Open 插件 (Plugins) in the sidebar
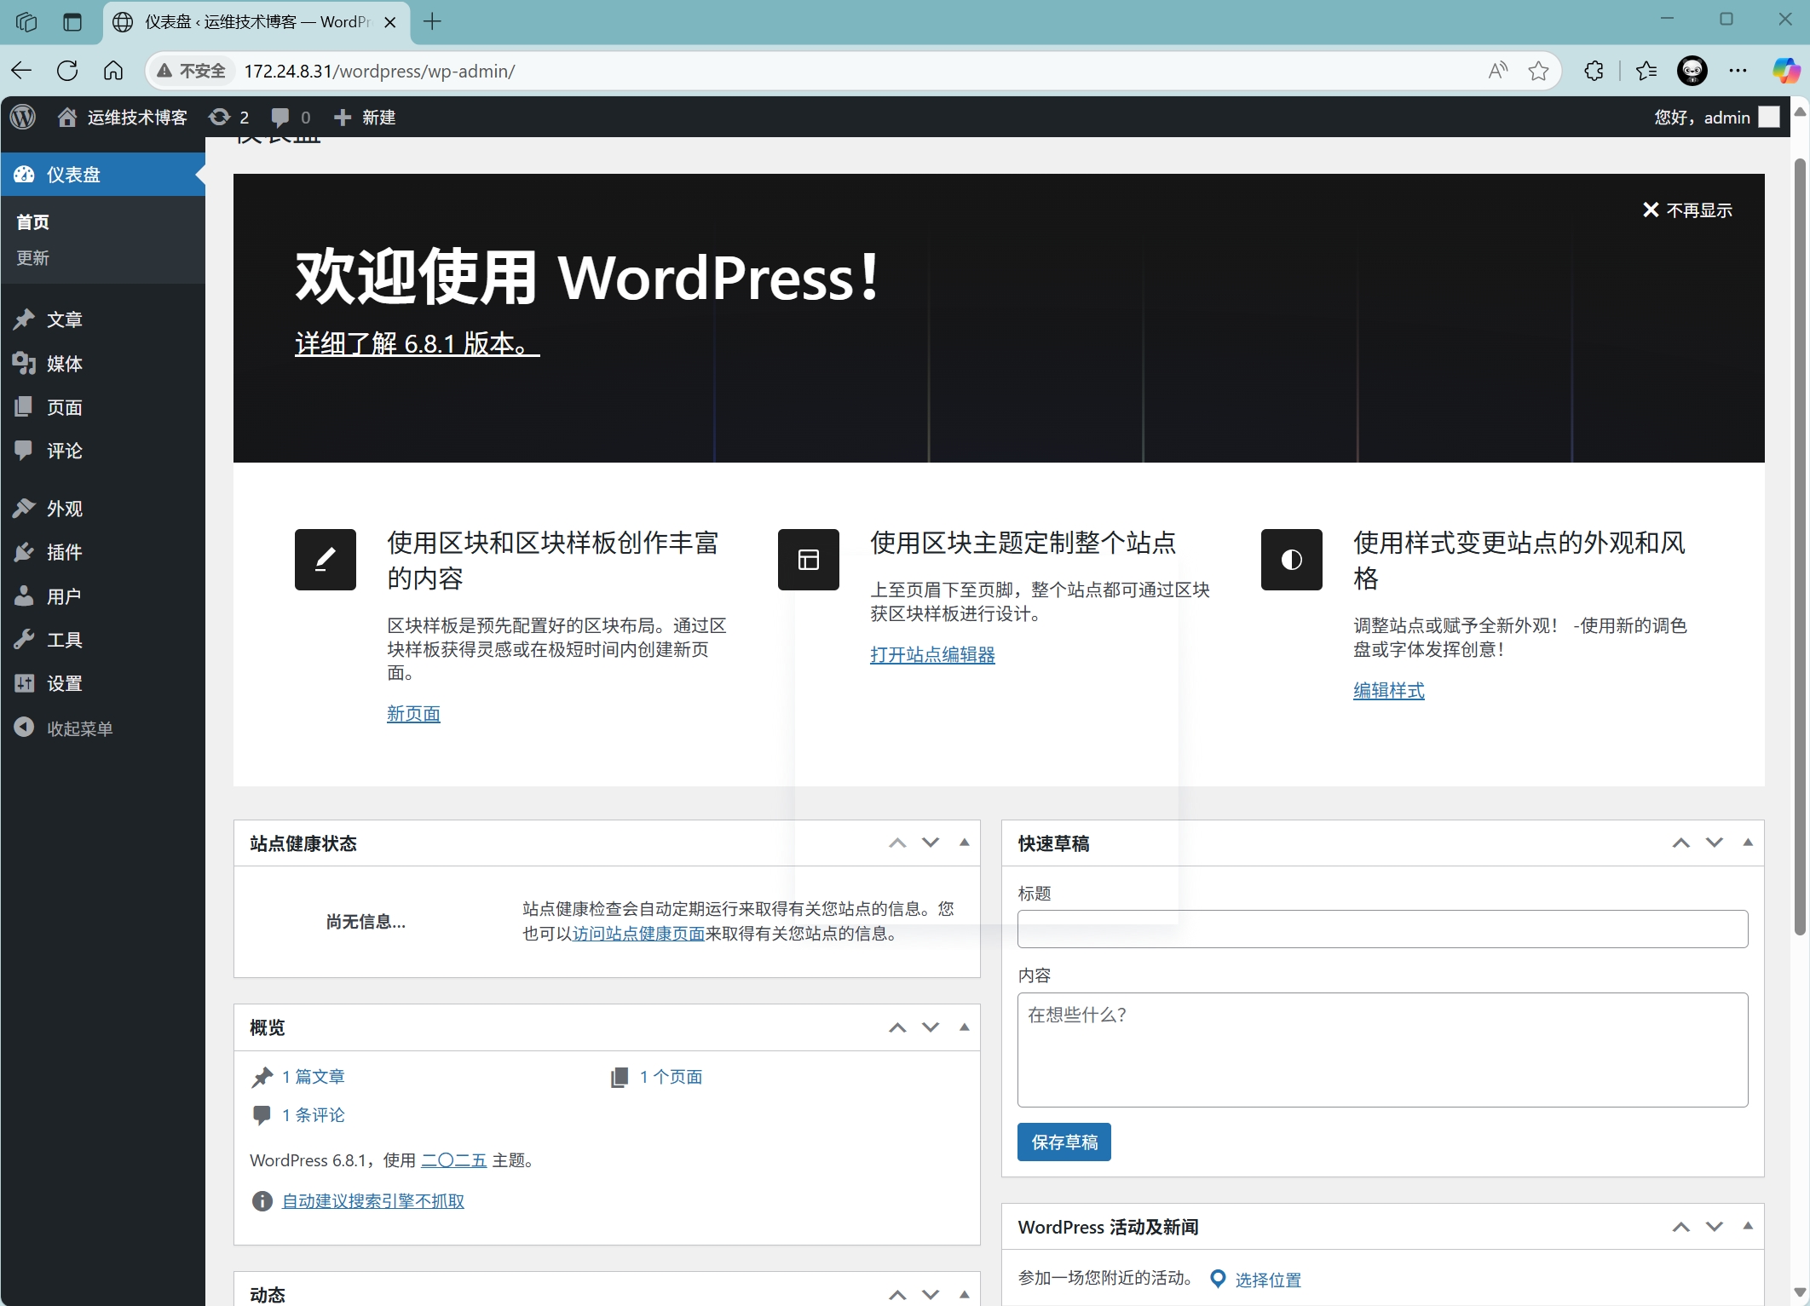 point(102,551)
